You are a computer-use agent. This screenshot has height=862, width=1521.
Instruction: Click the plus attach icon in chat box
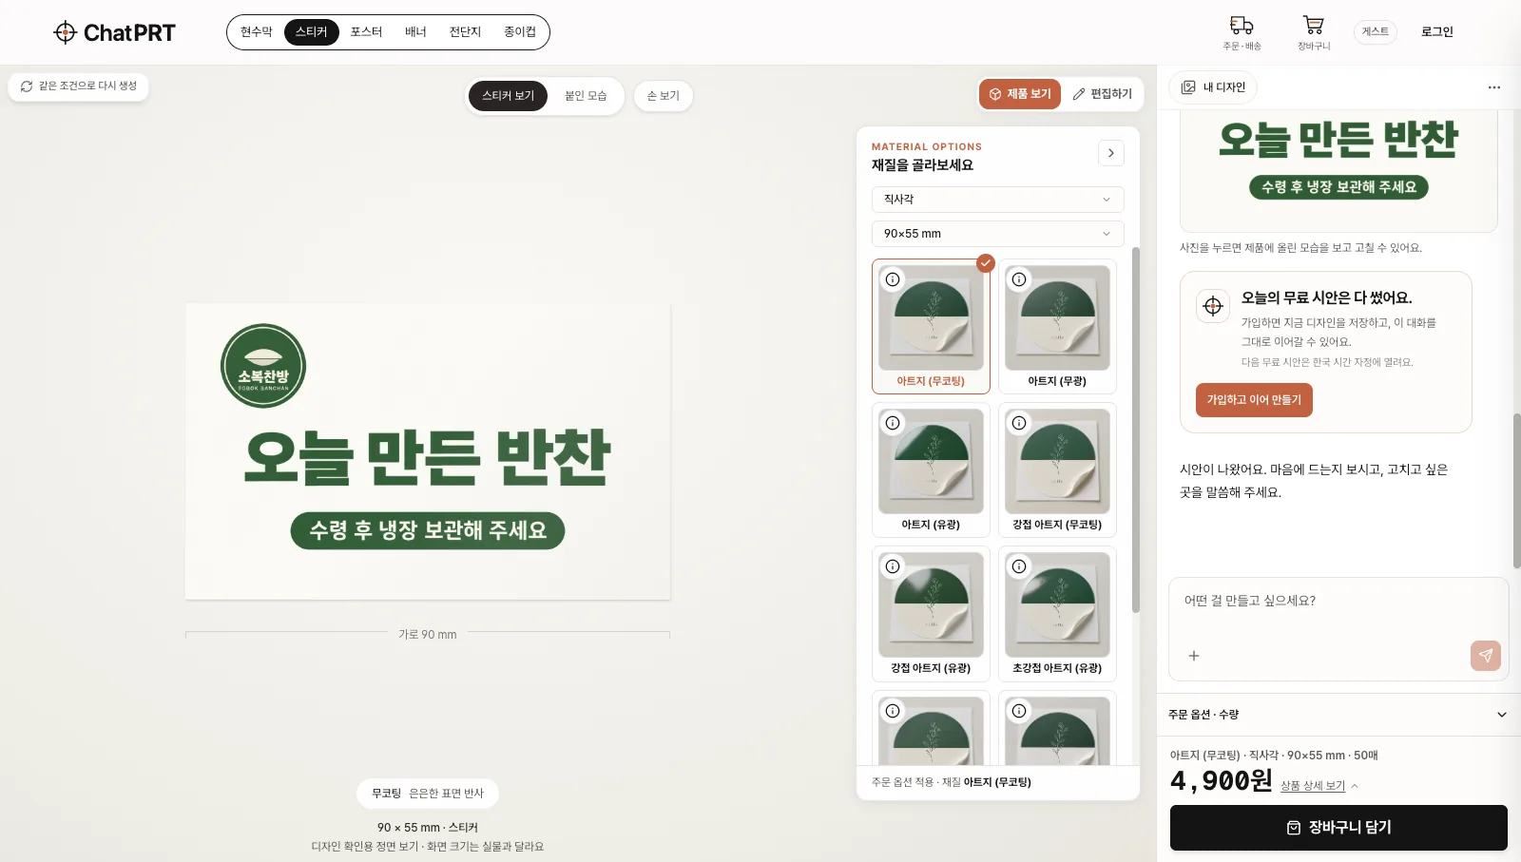1194,656
